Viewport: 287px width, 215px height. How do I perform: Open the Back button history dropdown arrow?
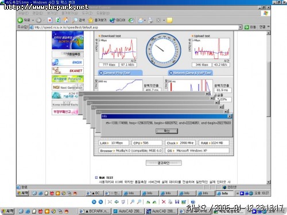(x=33, y=20)
